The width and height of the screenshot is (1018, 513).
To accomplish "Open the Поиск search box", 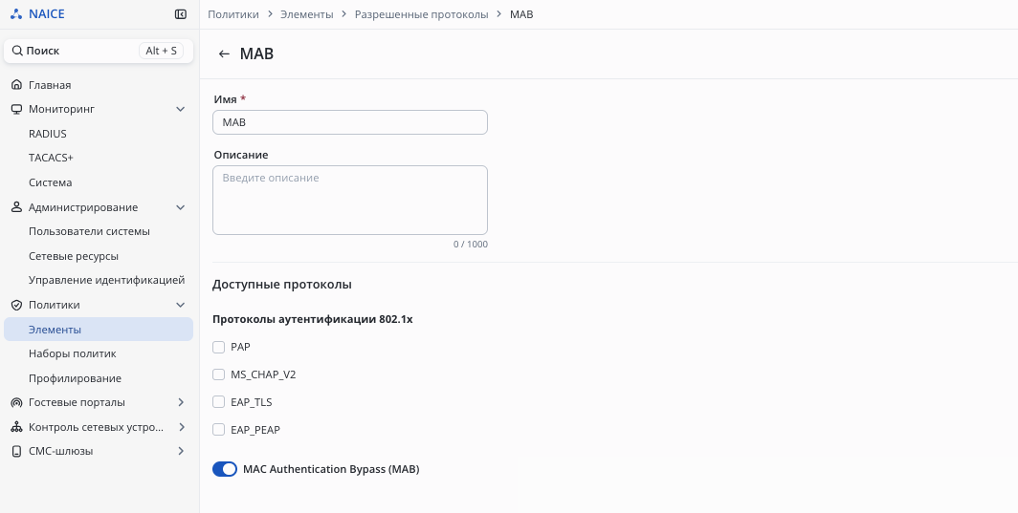I will point(98,51).
